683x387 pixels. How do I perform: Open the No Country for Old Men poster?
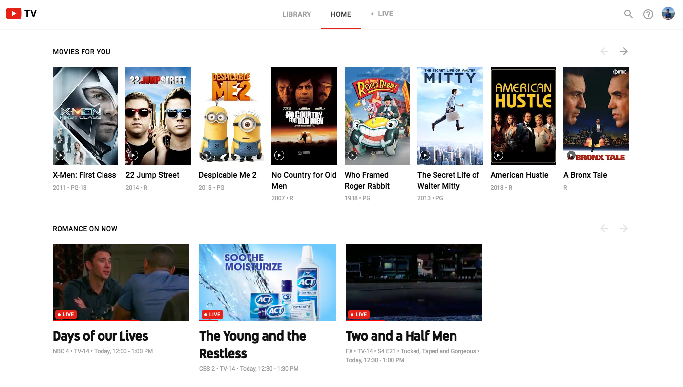(304, 116)
